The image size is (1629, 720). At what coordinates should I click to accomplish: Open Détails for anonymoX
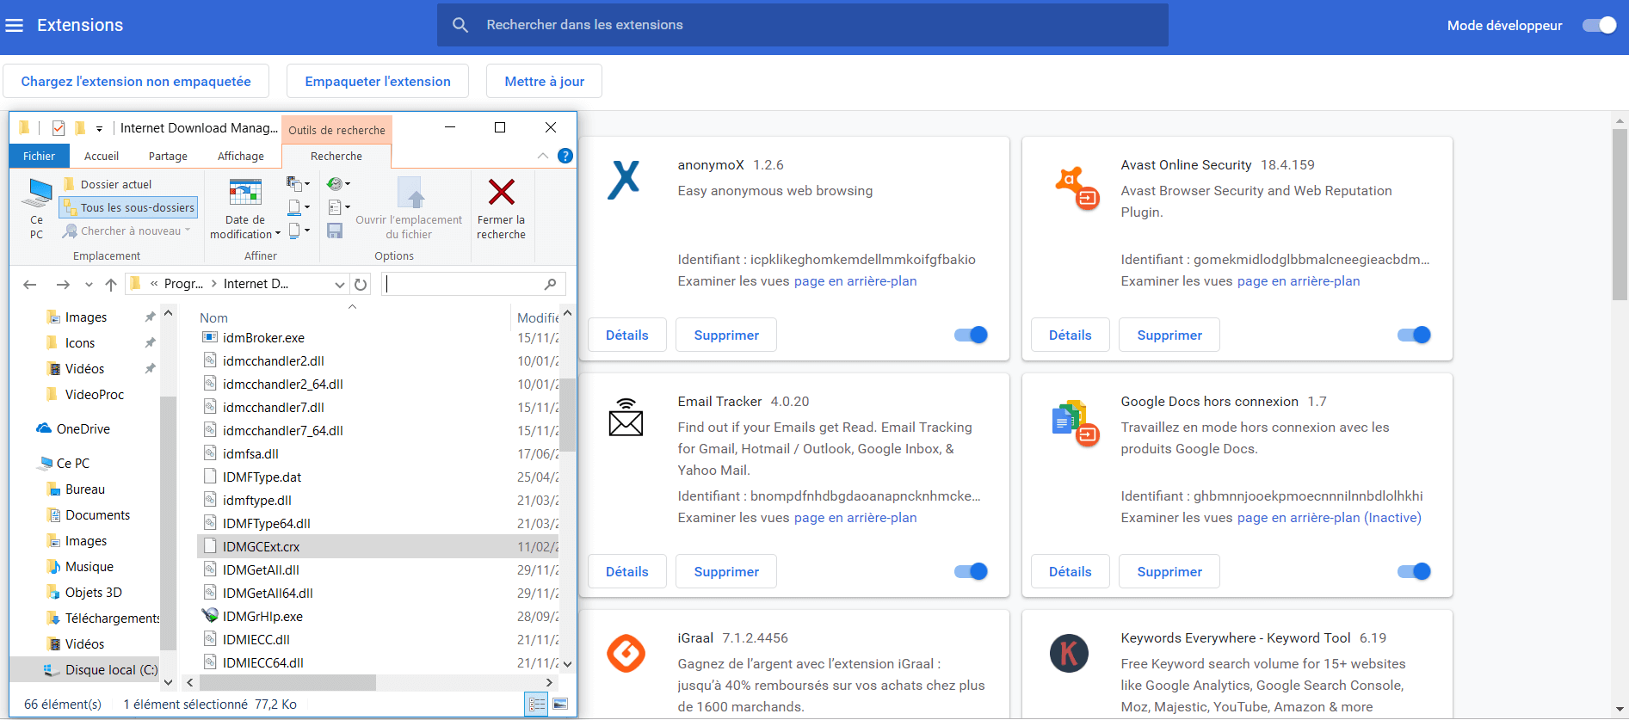tap(627, 335)
